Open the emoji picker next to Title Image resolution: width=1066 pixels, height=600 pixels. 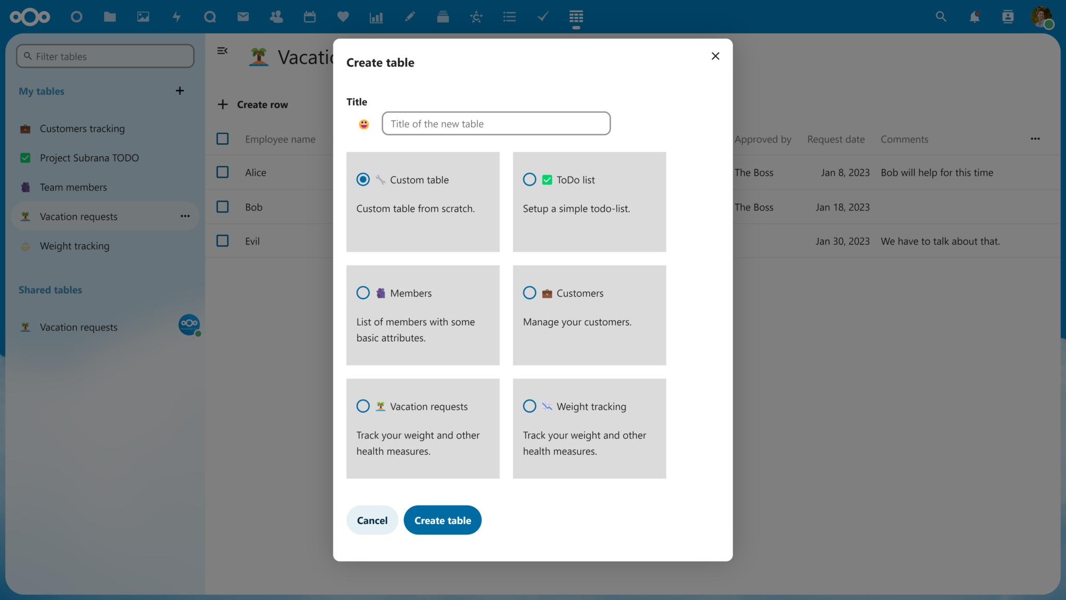coord(363,123)
